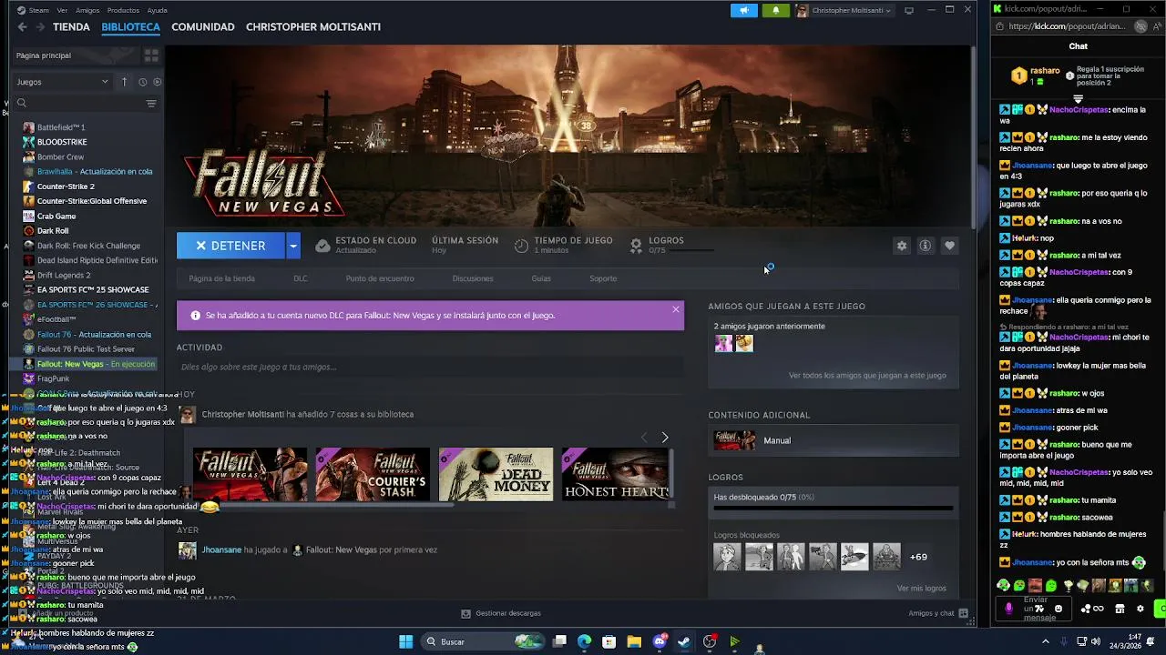Open the Amigos menu

pyautogui.click(x=87, y=10)
